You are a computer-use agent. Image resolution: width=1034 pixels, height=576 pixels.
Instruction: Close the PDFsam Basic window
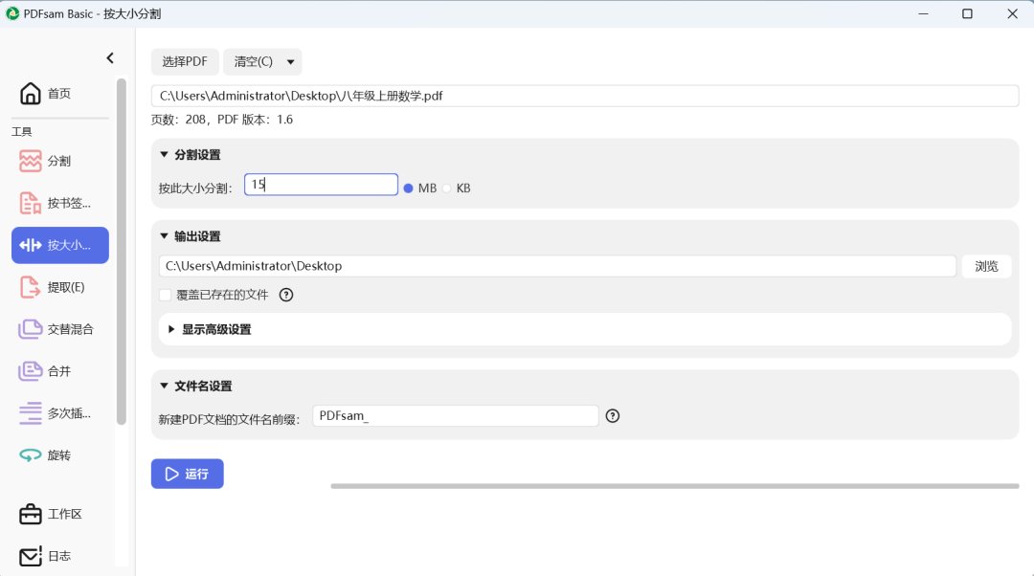[1012, 13]
